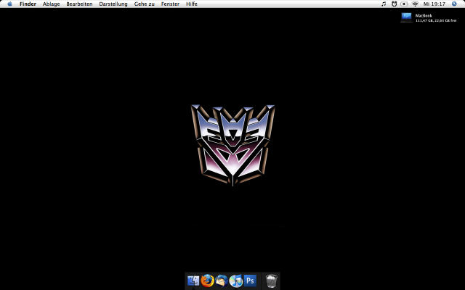465x290 pixels.
Task: Open the Darstellung menu
Action: 113,4
